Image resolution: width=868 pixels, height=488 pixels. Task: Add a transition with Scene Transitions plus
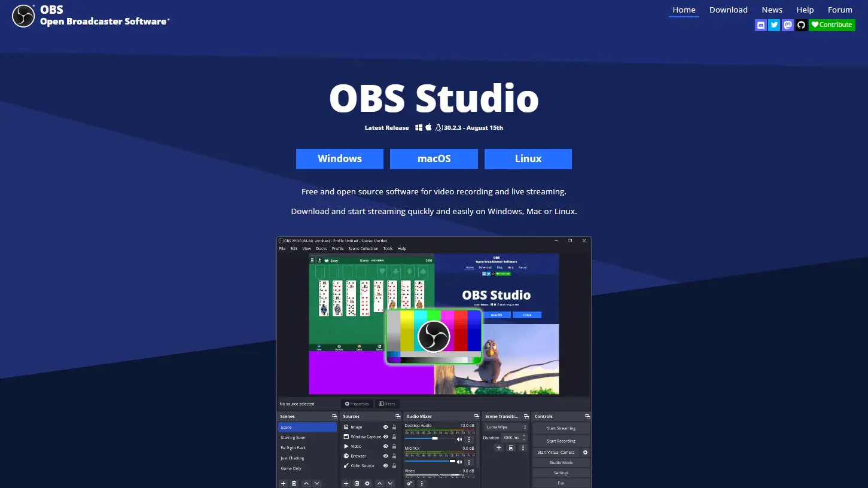(x=499, y=447)
